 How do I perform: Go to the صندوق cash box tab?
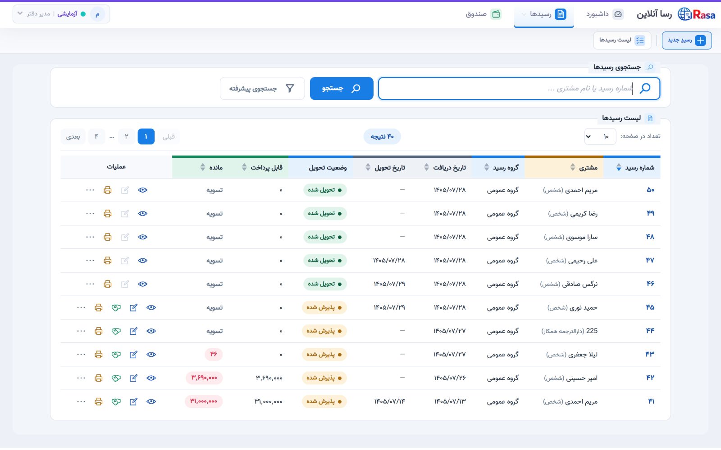pos(483,14)
